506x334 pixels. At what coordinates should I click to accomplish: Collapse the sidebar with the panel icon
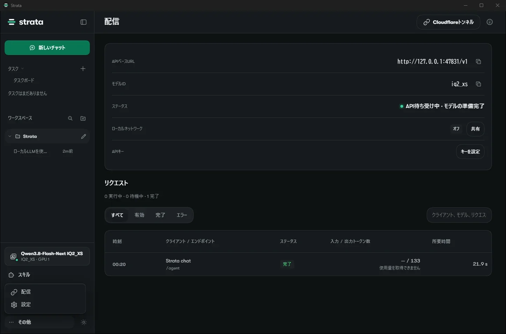84,22
